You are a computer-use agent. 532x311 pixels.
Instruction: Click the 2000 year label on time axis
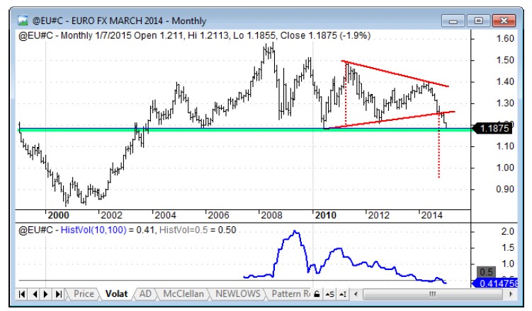click(x=58, y=216)
